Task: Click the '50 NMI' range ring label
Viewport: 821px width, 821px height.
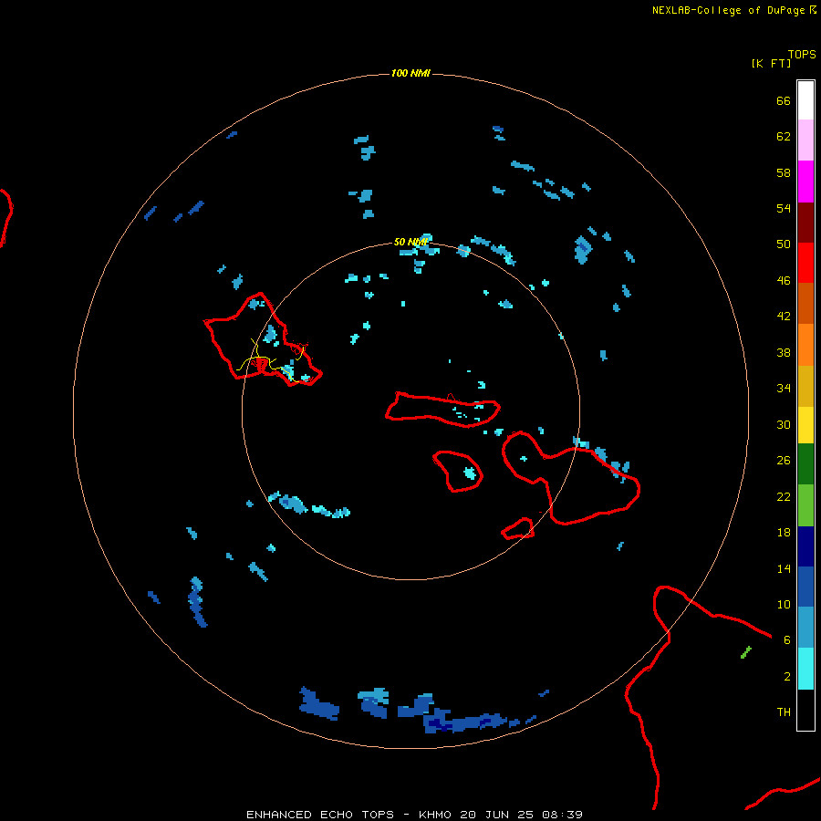Action: tap(410, 242)
